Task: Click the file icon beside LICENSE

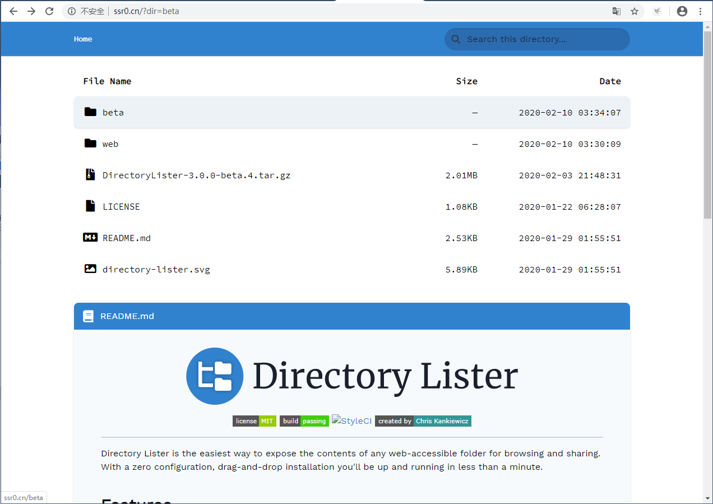Action: click(x=90, y=206)
